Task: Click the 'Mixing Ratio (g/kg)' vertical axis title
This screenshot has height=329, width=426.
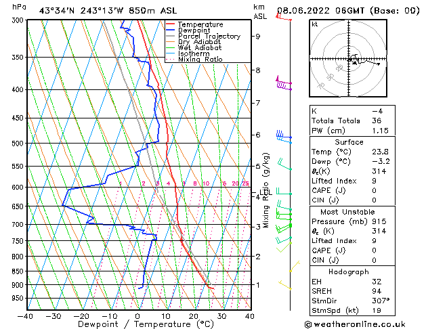Action: [x=265, y=190]
